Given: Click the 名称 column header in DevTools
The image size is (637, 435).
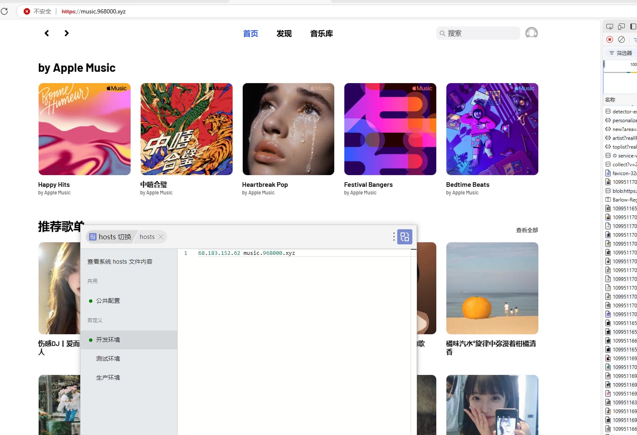Looking at the screenshot, I should pyautogui.click(x=620, y=100).
